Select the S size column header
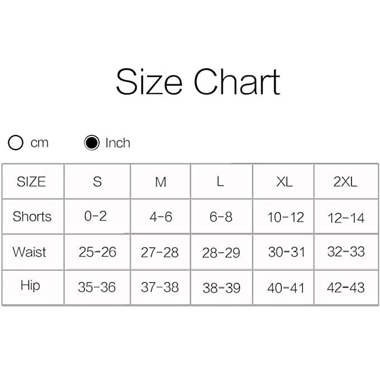The width and height of the screenshot is (380, 380). 97,182
